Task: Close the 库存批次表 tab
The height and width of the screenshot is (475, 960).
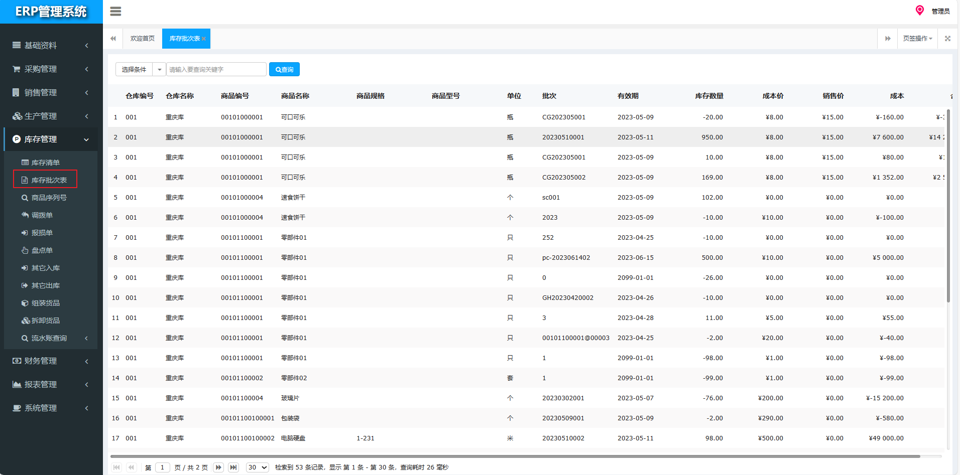Action: [204, 39]
